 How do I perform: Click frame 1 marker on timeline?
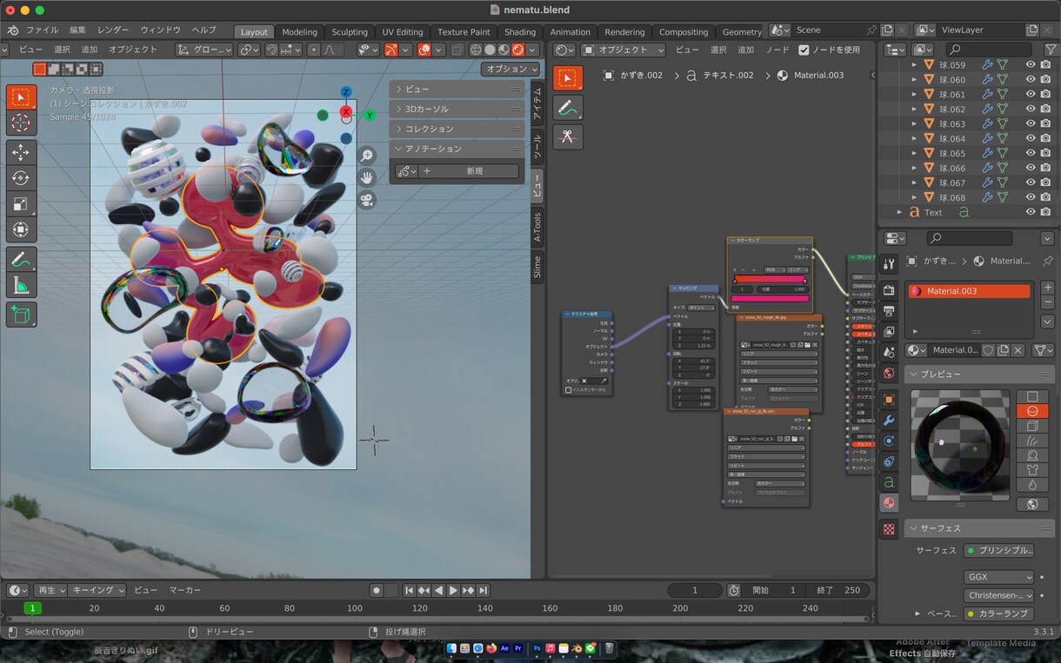point(32,608)
